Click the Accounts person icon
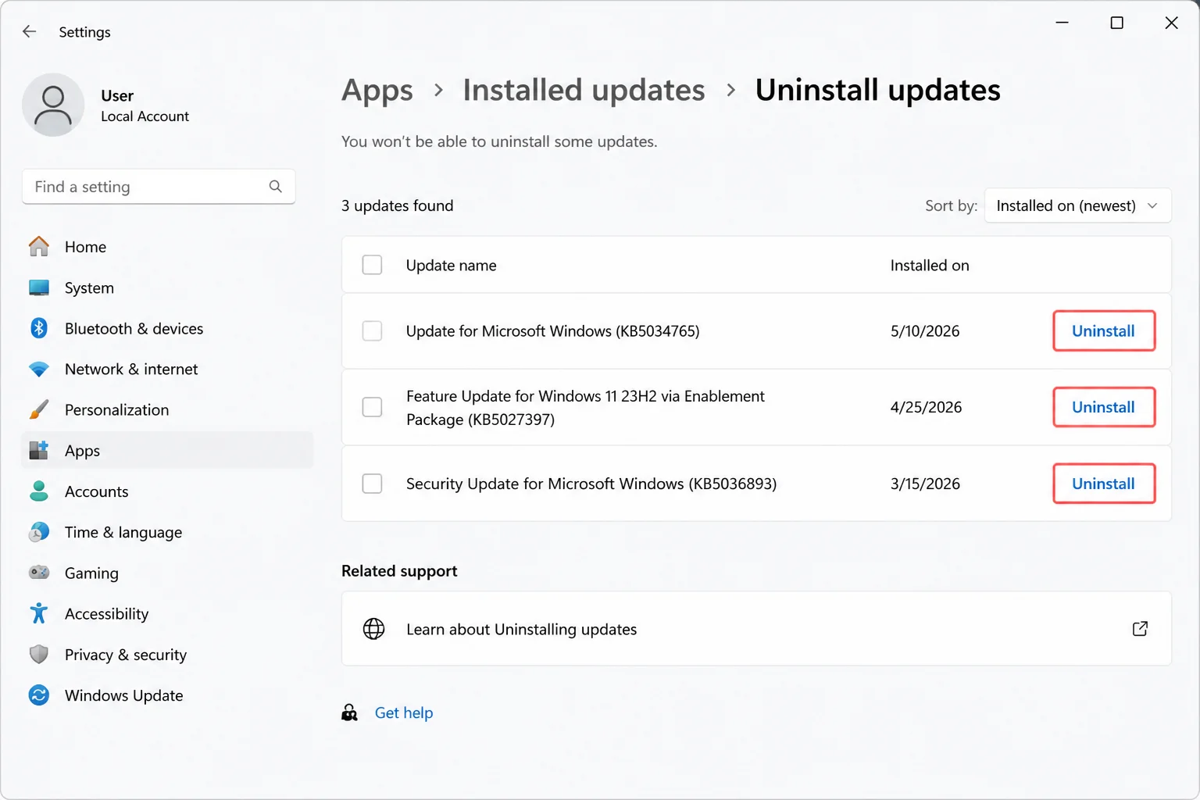1200x800 pixels. click(39, 491)
